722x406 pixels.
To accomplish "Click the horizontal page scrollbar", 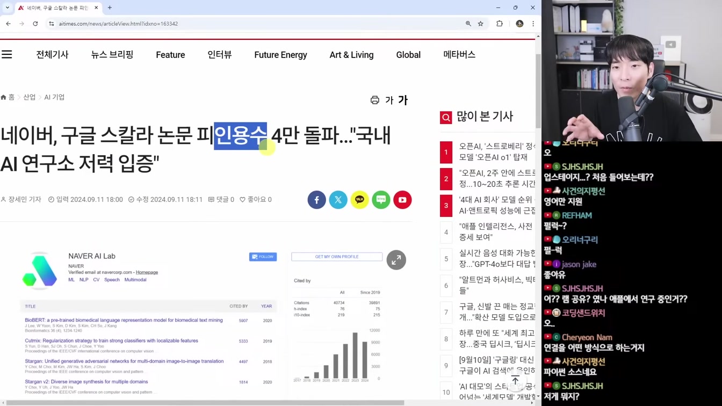I will click(204, 403).
